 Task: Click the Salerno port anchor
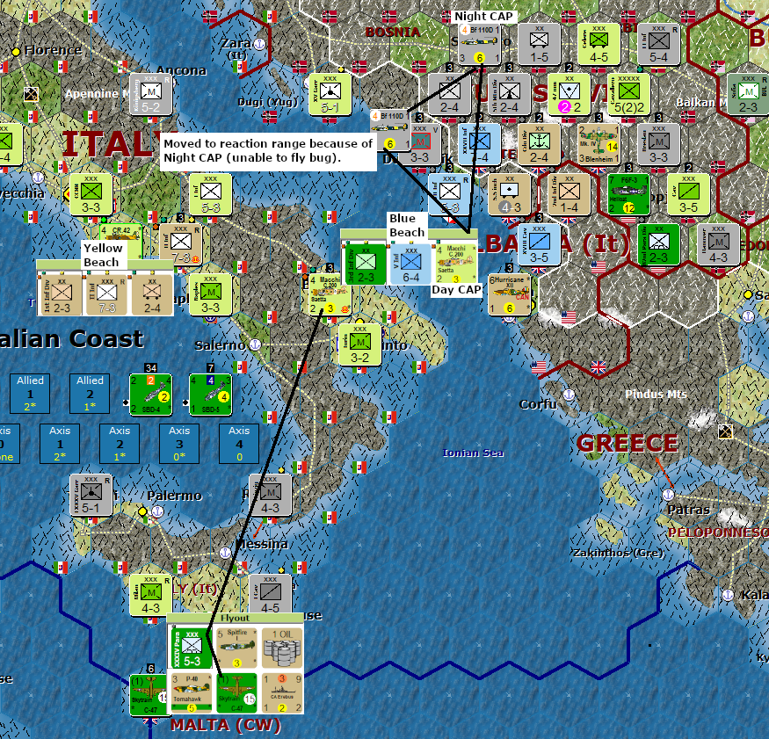(255, 344)
